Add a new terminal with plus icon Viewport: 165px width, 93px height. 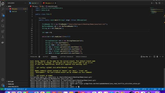[x=150, y=57]
